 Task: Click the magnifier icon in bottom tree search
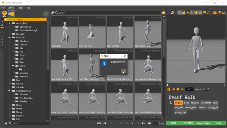click(10, 123)
